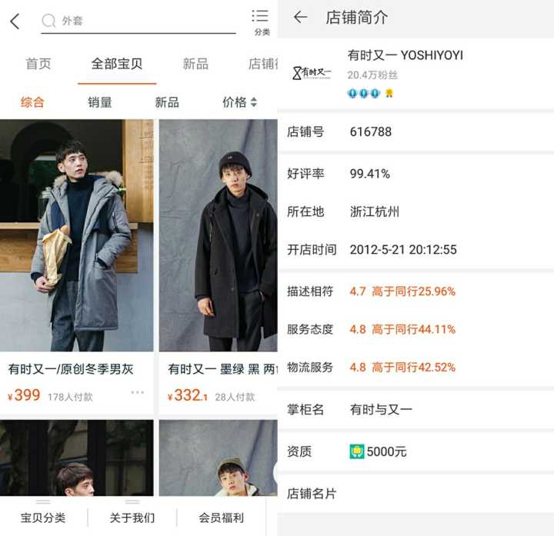Switch to the 全部宝贝 tab
This screenshot has width=554, height=536.
point(117,64)
